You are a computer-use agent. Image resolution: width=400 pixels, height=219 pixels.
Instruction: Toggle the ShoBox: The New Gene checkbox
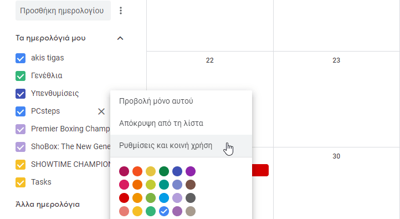tap(20, 147)
